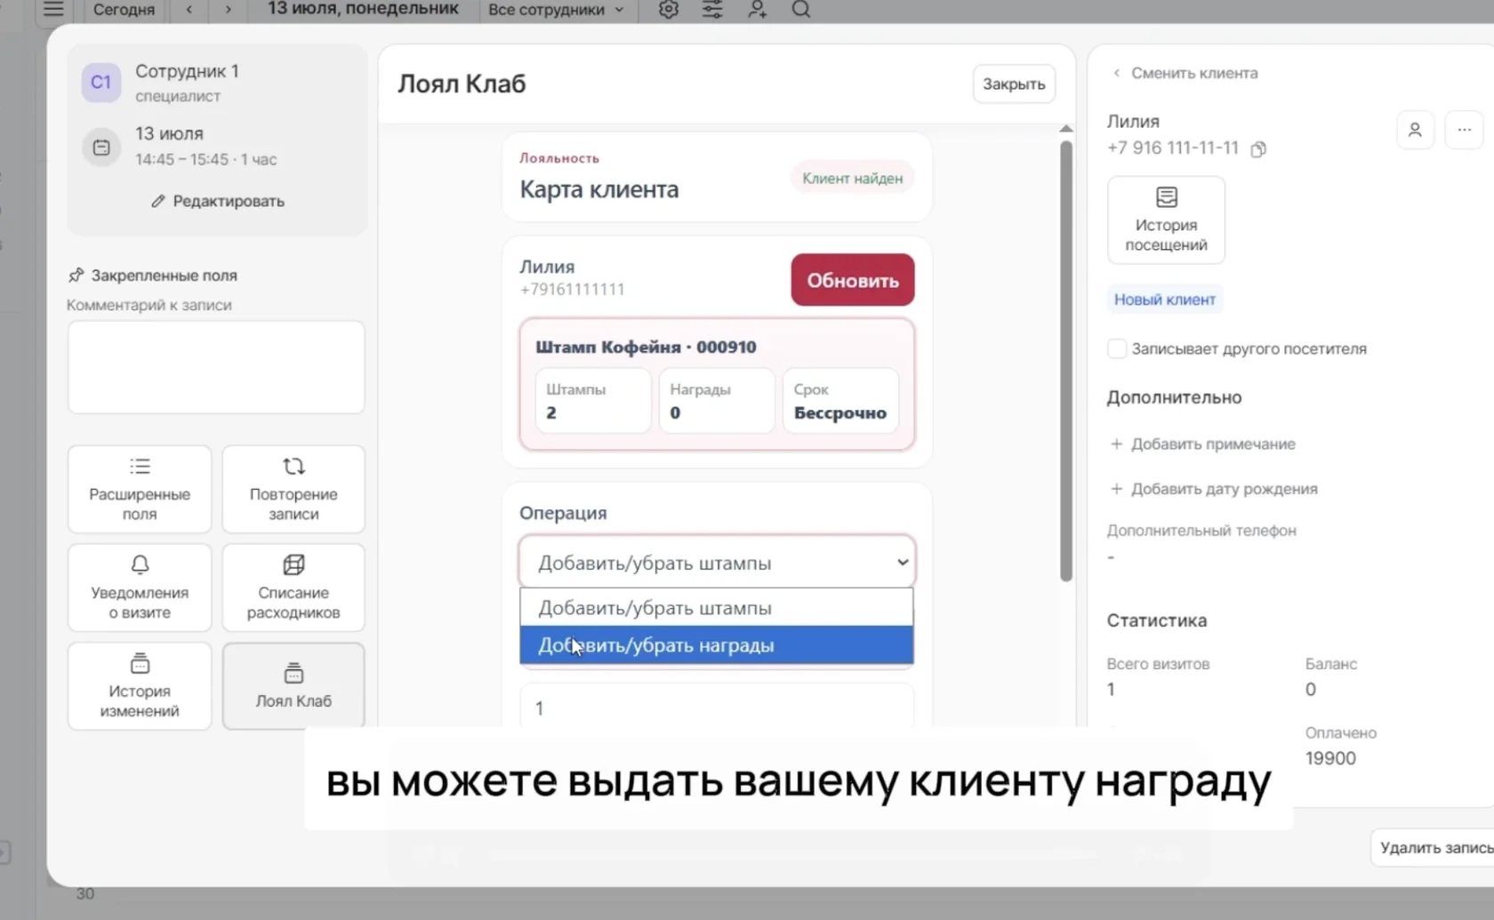Click Штампы count cell
Viewport: 1494px width, 920px height.
tap(593, 401)
